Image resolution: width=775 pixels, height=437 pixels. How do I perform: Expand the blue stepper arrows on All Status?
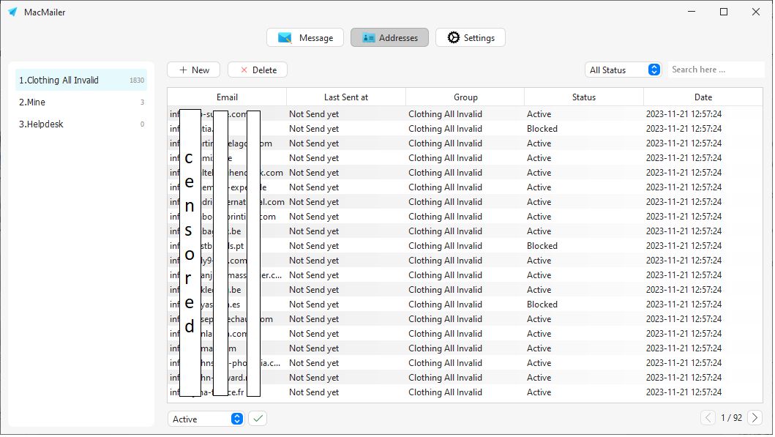click(x=654, y=69)
